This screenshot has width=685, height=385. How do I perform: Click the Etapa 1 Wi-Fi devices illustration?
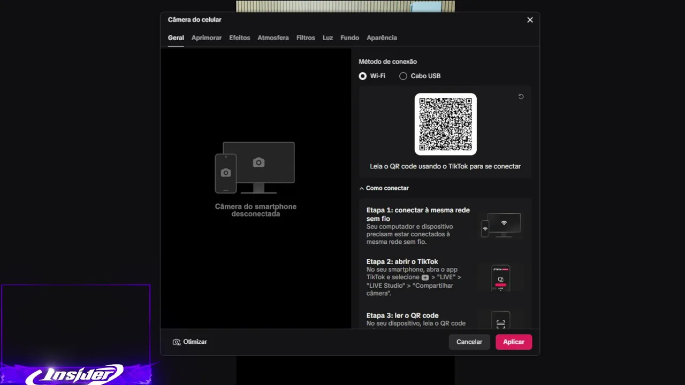[501, 226]
